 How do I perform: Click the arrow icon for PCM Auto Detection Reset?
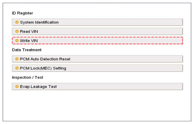tap(17, 59)
